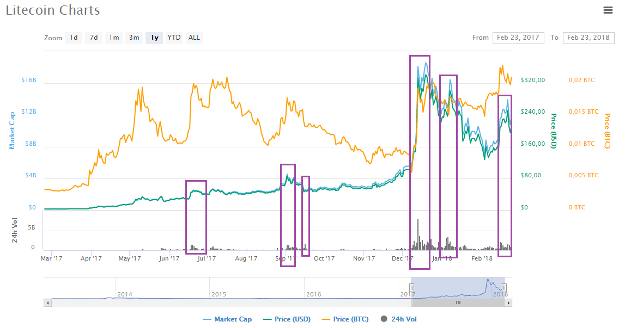Open the chart hamburger menu icon
Image resolution: width=625 pixels, height=328 pixels.
click(x=608, y=10)
